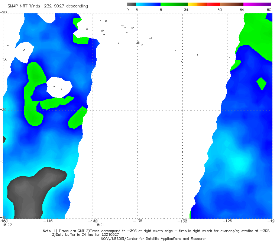Viewport: 275px width, 241px height.
Task: Click the '15:22' swath time label
Action: (7, 225)
